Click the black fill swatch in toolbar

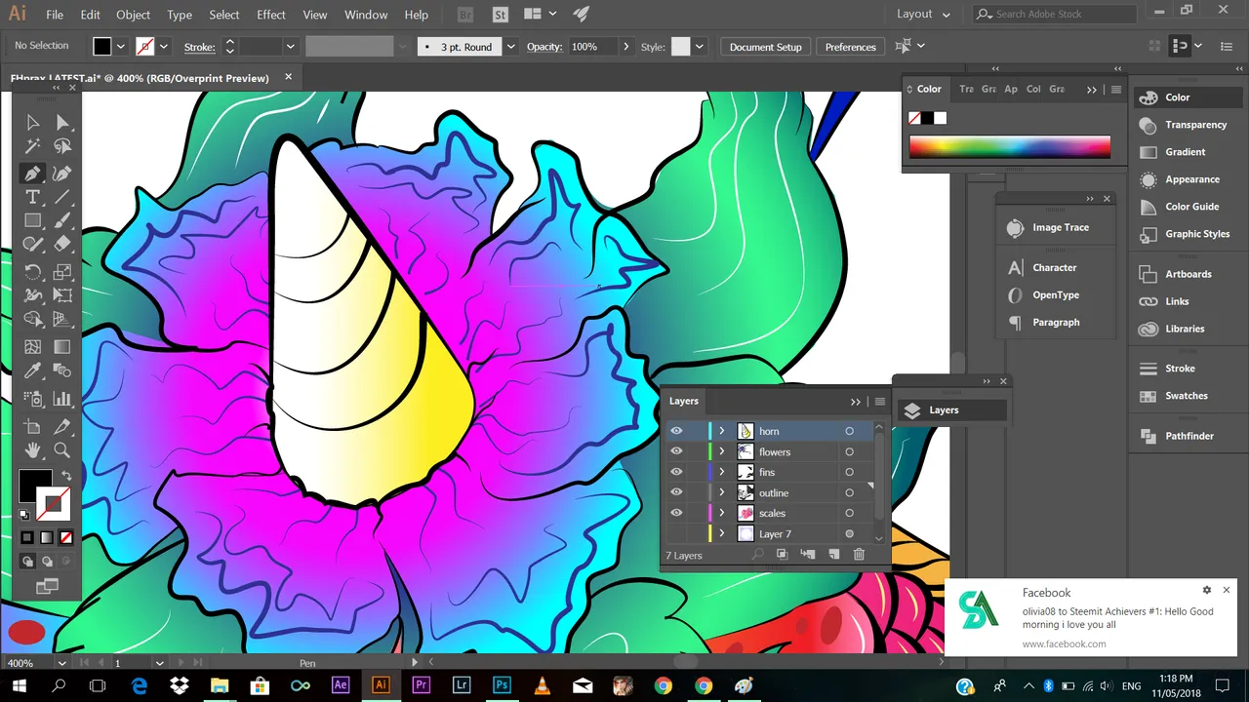point(35,485)
